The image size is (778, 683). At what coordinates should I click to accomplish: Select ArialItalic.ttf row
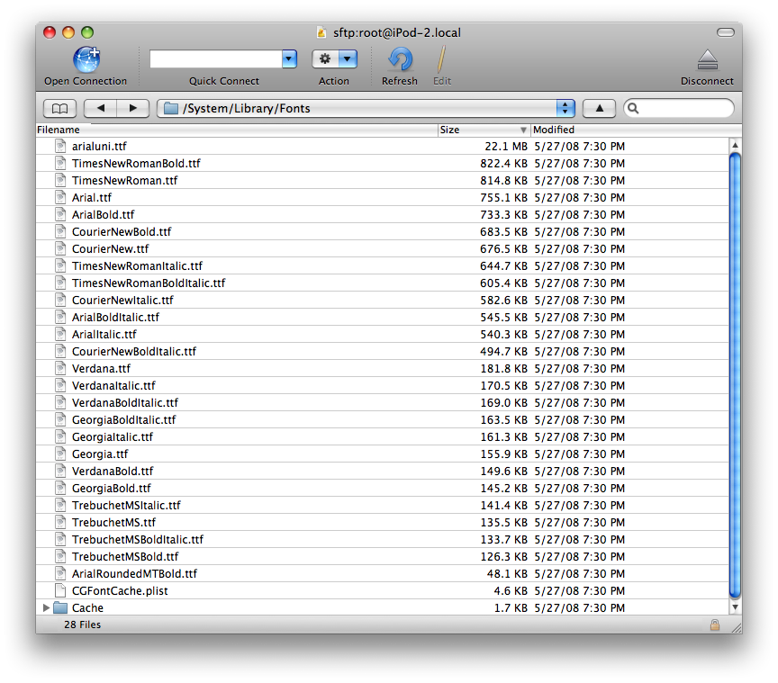point(382,335)
